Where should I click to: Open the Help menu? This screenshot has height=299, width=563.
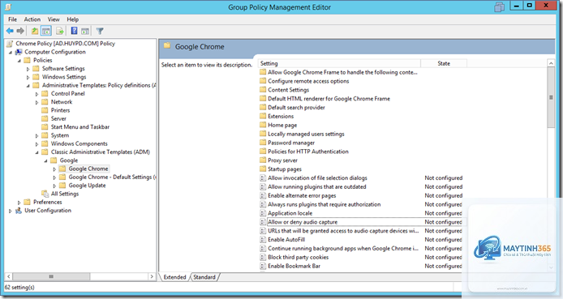(x=72, y=19)
